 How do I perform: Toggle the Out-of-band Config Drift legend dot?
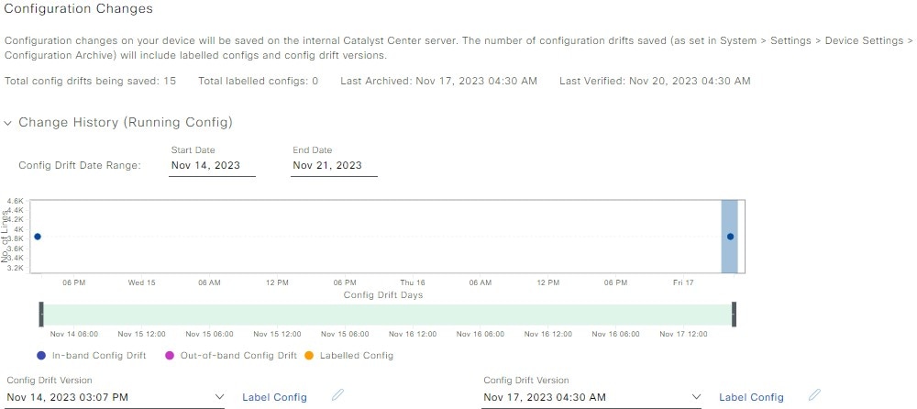point(170,355)
